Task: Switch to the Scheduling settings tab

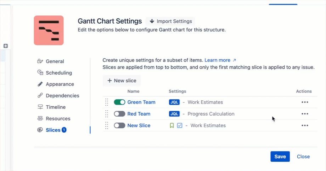Action: coord(58,73)
